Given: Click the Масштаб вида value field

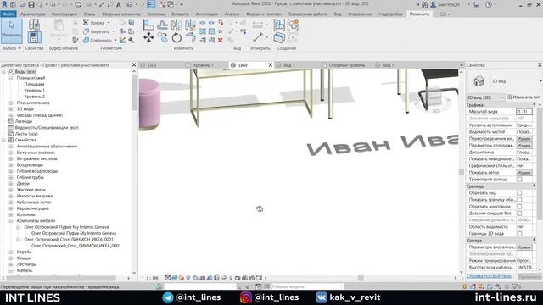Looking at the screenshot, I should click(x=524, y=112).
